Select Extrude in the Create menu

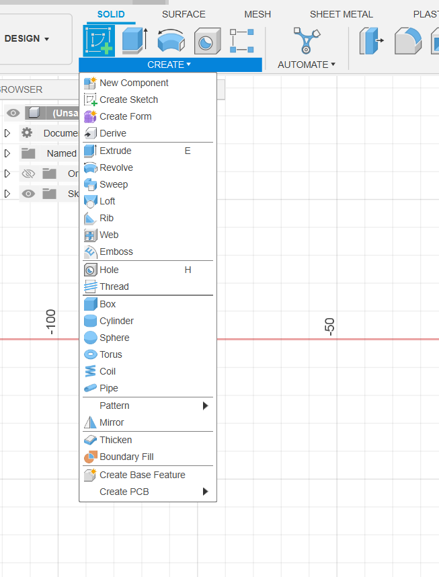pos(148,151)
